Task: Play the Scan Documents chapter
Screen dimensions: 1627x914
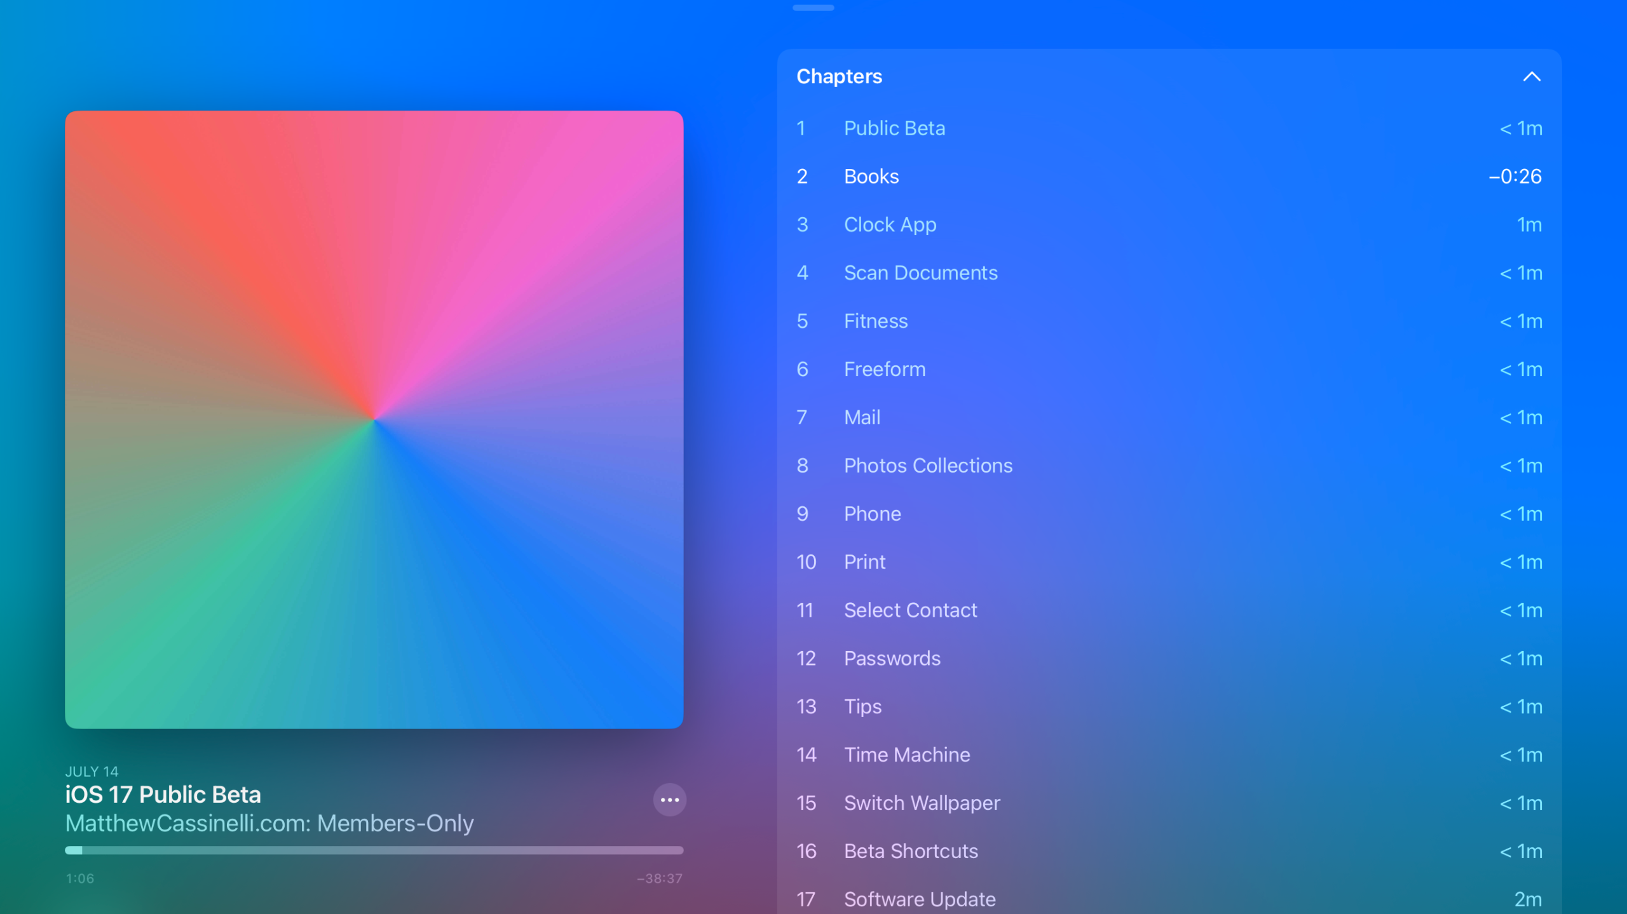Action: [x=1169, y=273]
